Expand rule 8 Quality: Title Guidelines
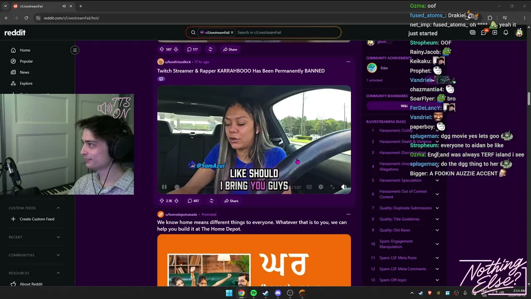 click(x=437, y=219)
